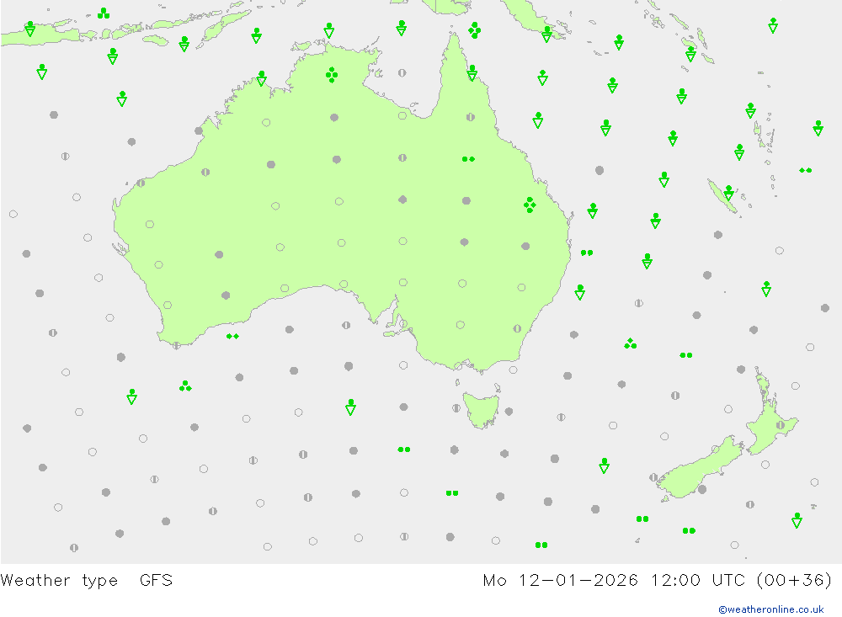The height and width of the screenshot is (617, 842).
Task: Click green three-symbol cluster in the Tasman Sea
Action: [x=631, y=343]
